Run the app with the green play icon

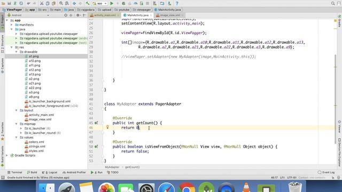tap(112, 3)
